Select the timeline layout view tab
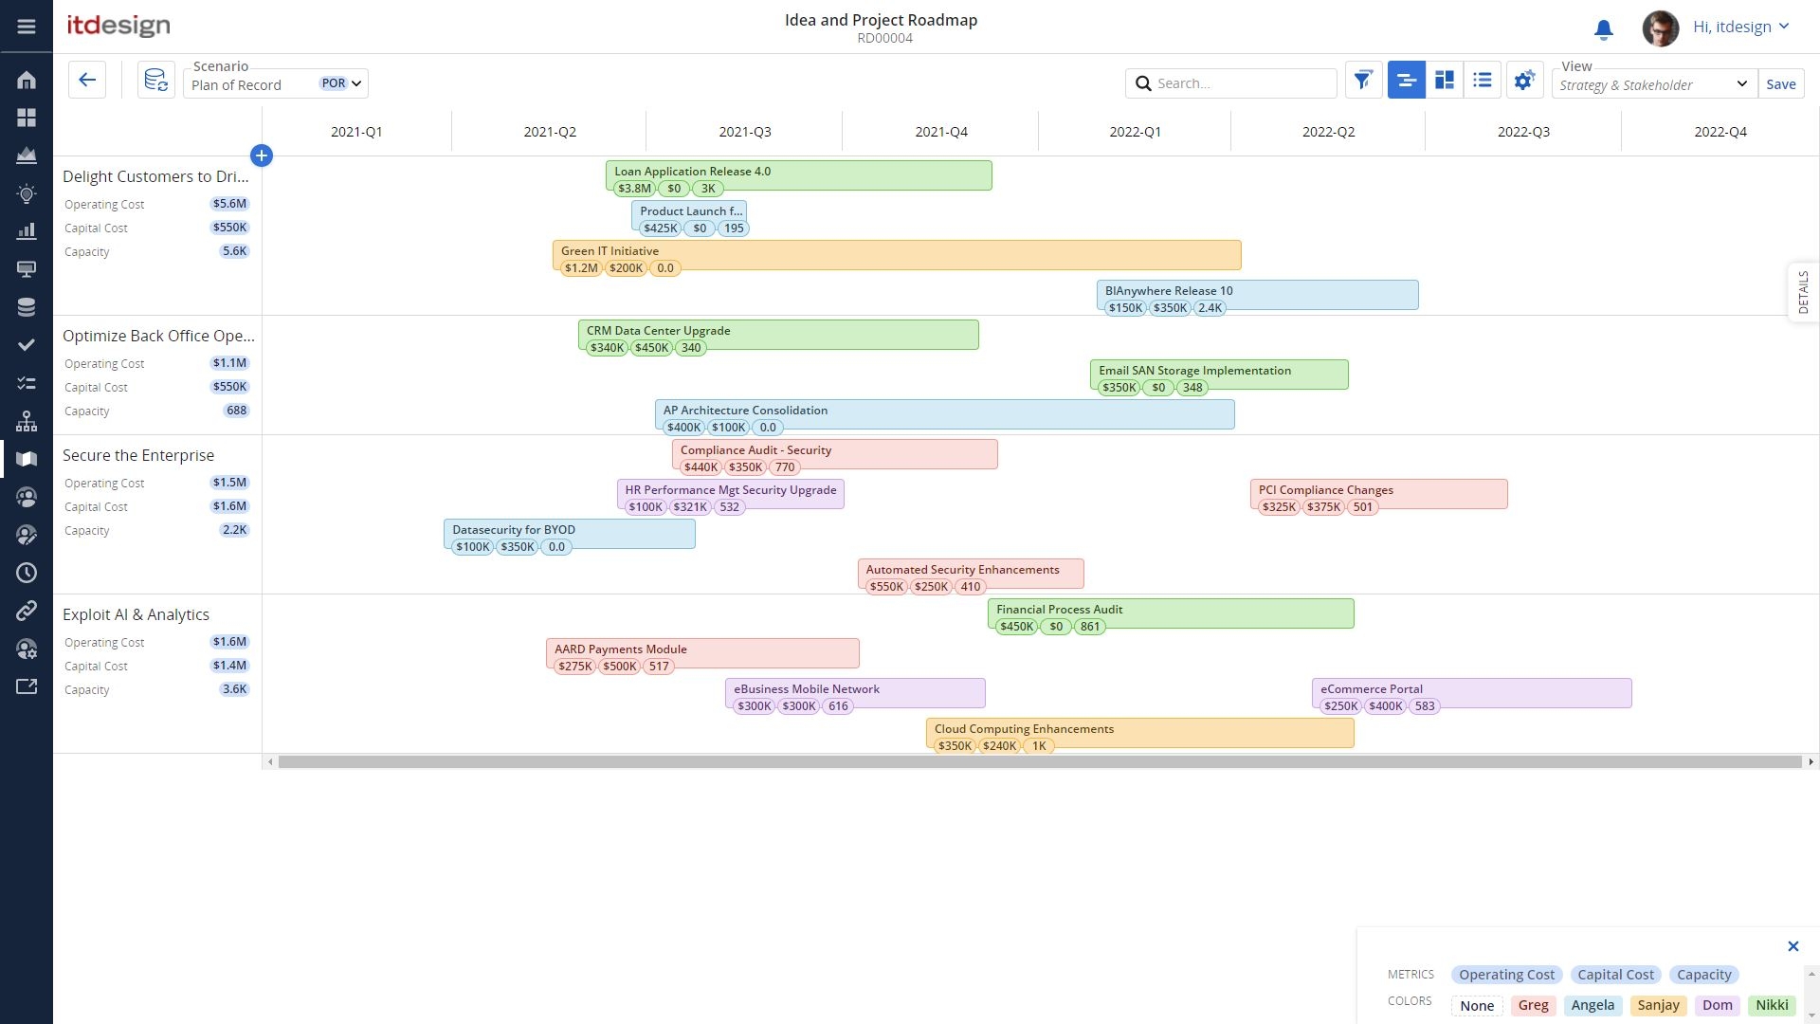The width and height of the screenshot is (1820, 1024). (1406, 81)
